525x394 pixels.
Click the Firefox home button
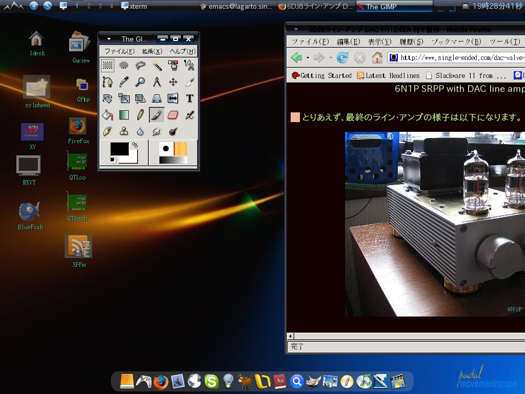pyautogui.click(x=378, y=57)
